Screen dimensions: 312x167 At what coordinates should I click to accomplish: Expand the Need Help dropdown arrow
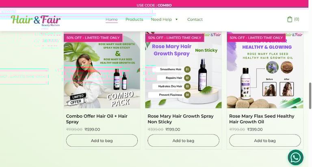coord(176,20)
